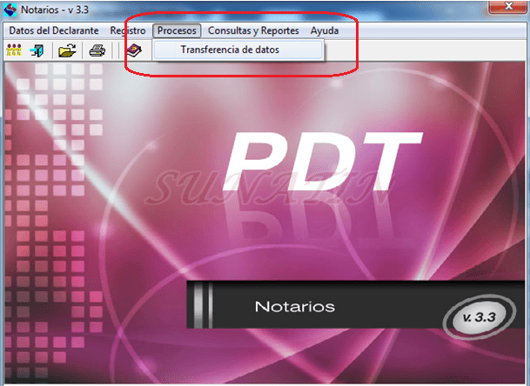Expand the Consultas y Reportes menu
530x386 pixels.
click(x=253, y=30)
